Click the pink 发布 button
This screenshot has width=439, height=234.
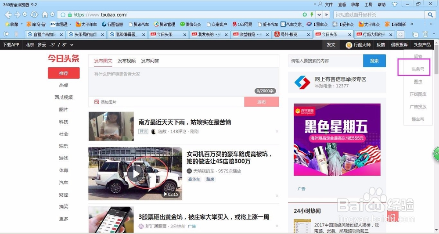(262, 102)
